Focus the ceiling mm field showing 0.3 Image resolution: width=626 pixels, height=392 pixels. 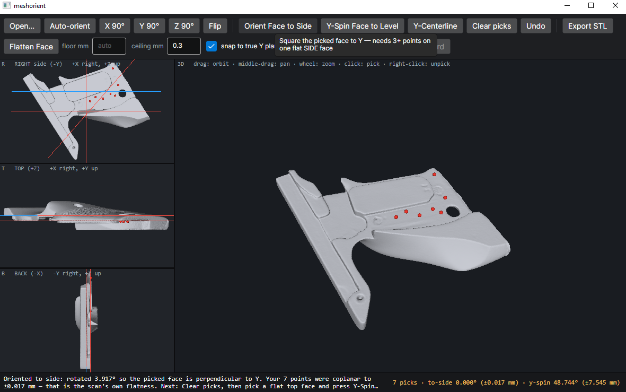click(x=183, y=46)
